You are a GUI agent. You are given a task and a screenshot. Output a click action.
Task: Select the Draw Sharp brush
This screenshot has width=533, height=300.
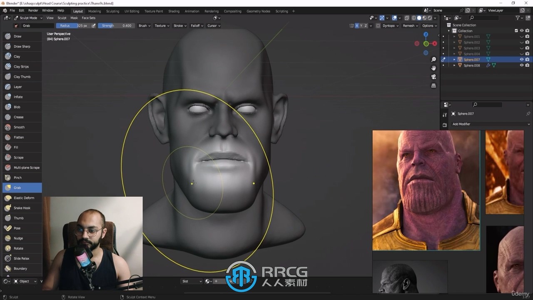click(22, 46)
